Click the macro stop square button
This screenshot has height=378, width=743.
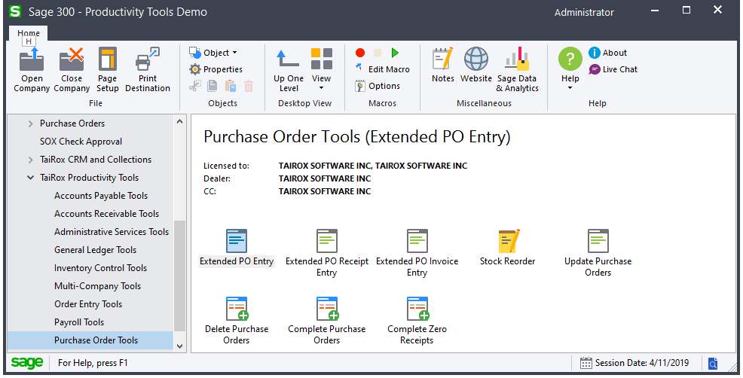(378, 53)
